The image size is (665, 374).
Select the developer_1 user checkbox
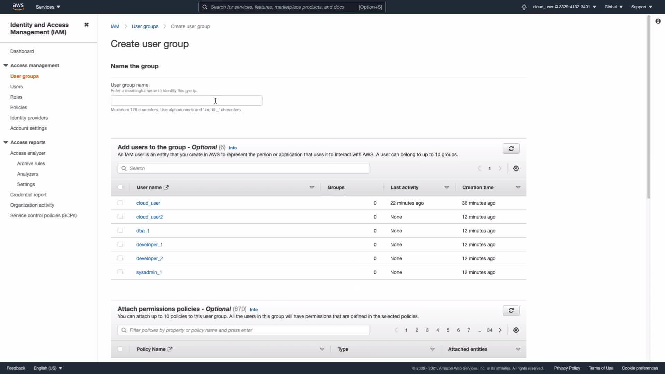(x=120, y=244)
